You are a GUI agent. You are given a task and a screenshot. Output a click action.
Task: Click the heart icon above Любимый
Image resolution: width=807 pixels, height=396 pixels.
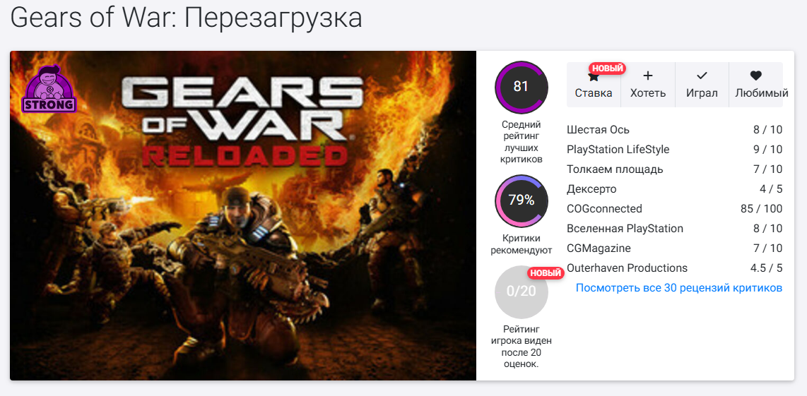(x=755, y=76)
